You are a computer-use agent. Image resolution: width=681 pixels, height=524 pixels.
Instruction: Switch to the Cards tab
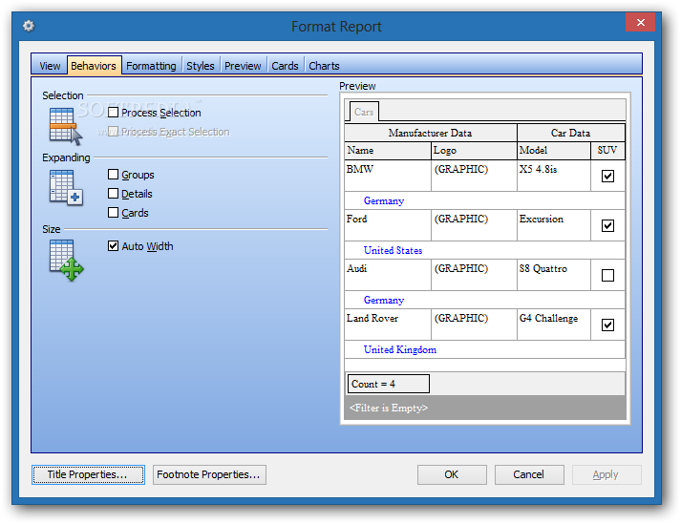(285, 66)
